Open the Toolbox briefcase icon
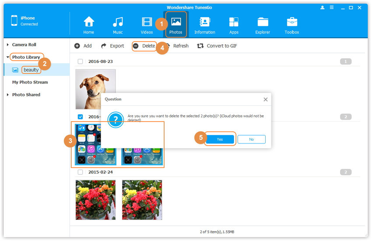The height and width of the screenshot is (241, 372). point(292,22)
